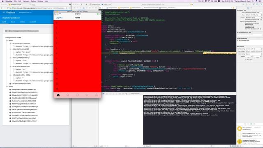The width and height of the screenshot is (263, 148).
Task: Click the database URL link in Firebase
Action: coord(24,31)
